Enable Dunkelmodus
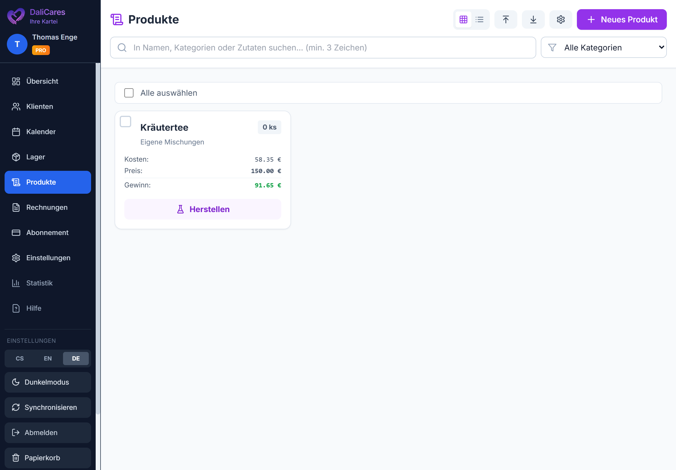Screen dimensions: 676x470 (x=47, y=382)
